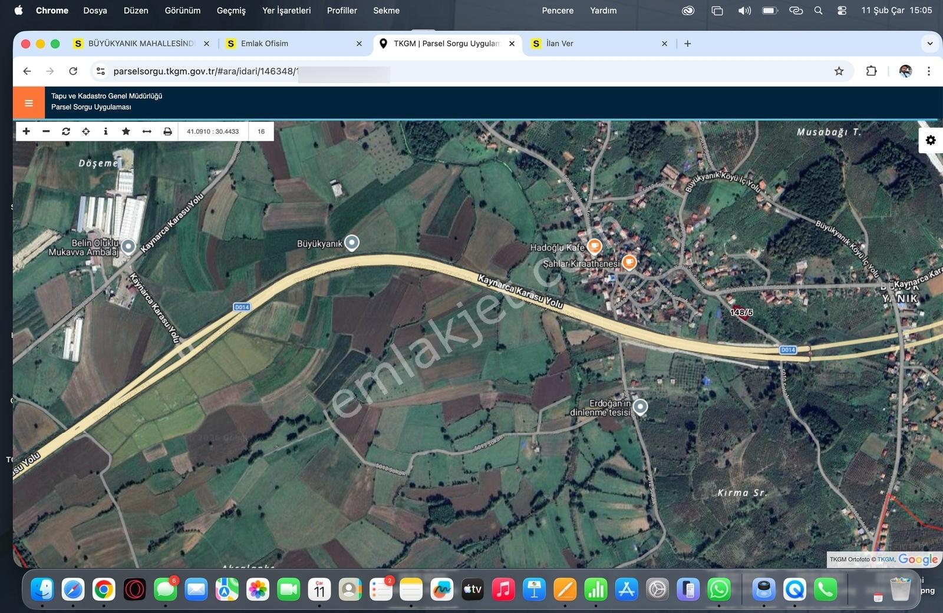Image resolution: width=943 pixels, height=613 pixels.
Task: Open Chrome three-dot menu
Action: click(x=929, y=71)
